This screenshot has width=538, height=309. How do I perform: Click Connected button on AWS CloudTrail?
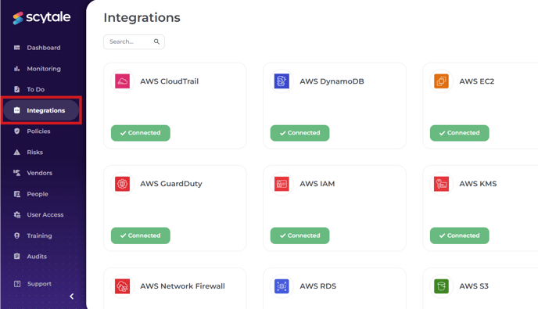(140, 133)
